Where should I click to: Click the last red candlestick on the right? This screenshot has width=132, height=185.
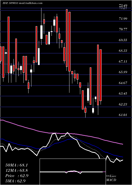(101, 75)
